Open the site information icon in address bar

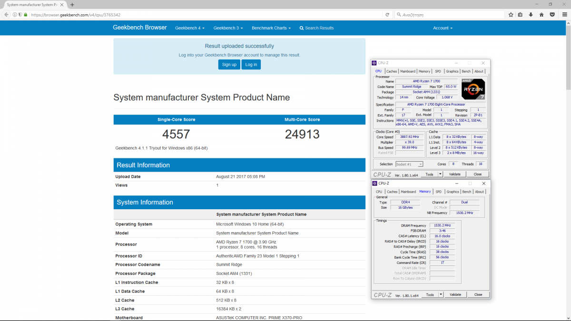coord(15,15)
